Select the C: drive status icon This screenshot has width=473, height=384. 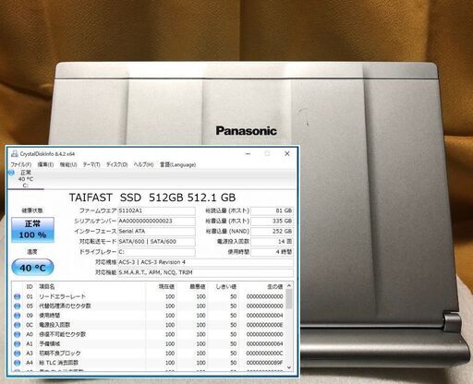point(11,173)
